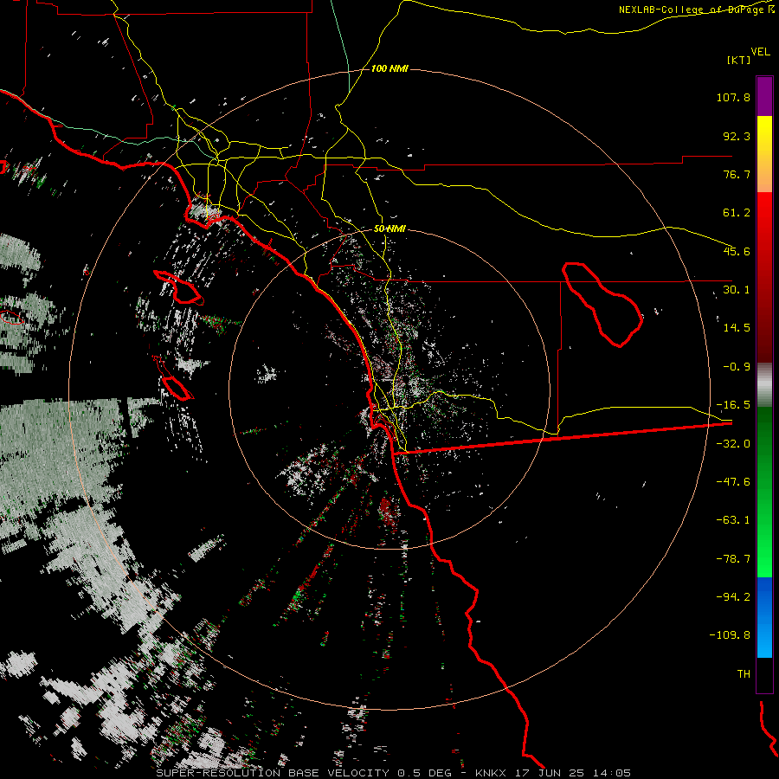
Task: Click the '45.6' legend value
Action: coord(737,251)
